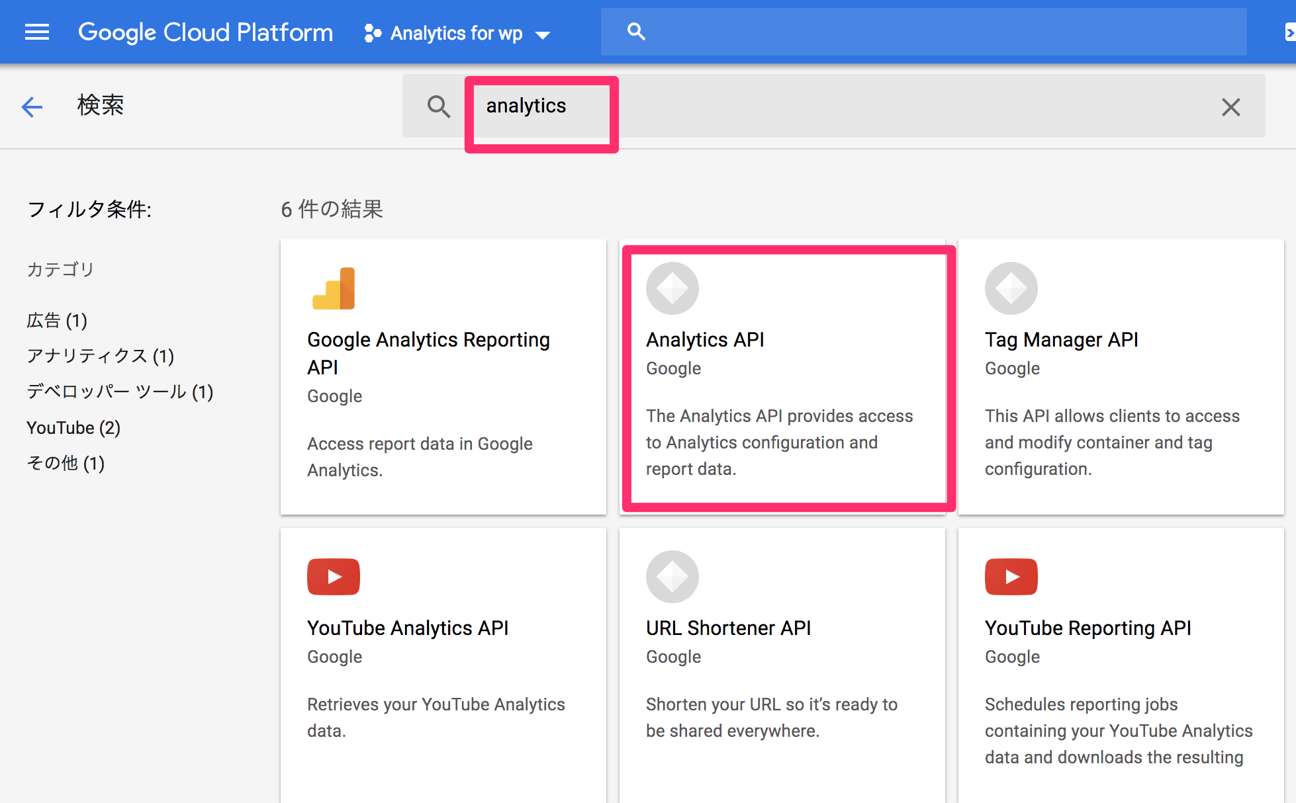Image resolution: width=1296 pixels, height=803 pixels.
Task: Clear the search with the X icon
Action: (1230, 107)
